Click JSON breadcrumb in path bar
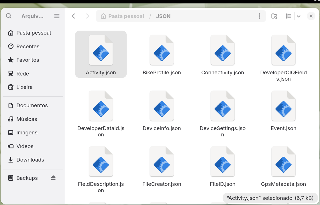 pos(163,16)
